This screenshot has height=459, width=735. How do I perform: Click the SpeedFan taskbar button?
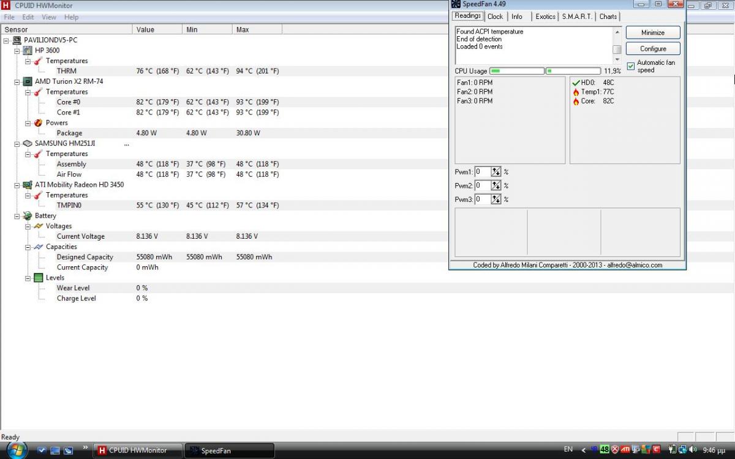230,450
